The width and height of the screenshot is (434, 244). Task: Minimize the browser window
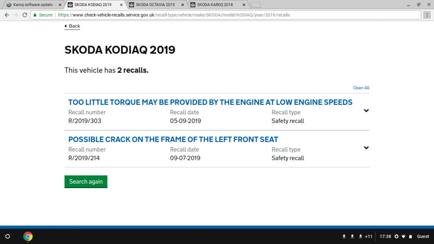click(x=408, y=5)
